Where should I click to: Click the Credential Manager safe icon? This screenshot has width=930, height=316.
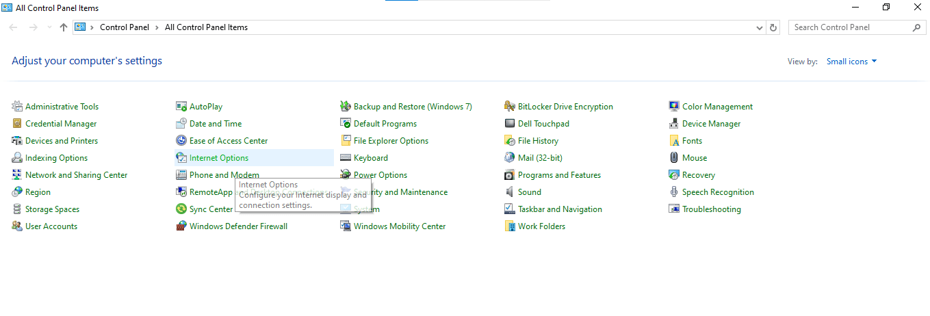(x=17, y=124)
